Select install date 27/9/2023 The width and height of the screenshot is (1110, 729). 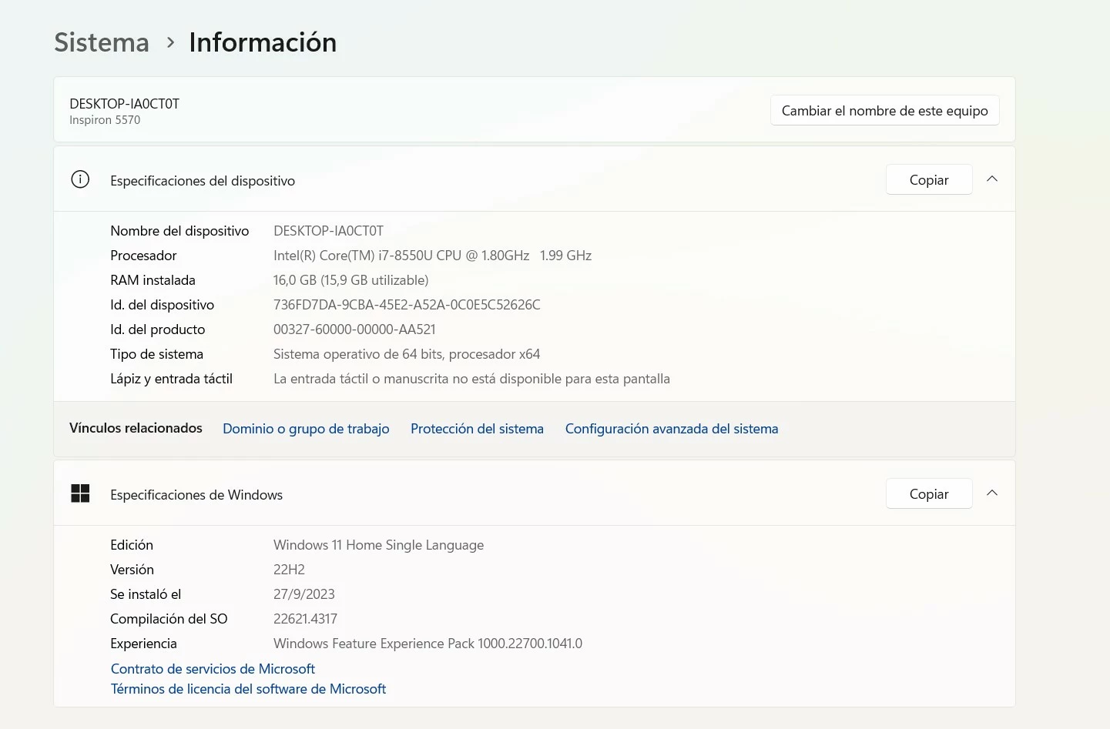pos(304,594)
